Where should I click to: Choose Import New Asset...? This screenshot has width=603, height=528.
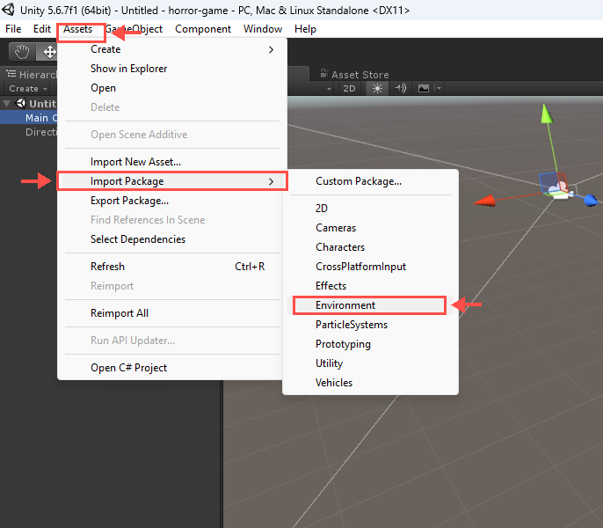click(172, 162)
